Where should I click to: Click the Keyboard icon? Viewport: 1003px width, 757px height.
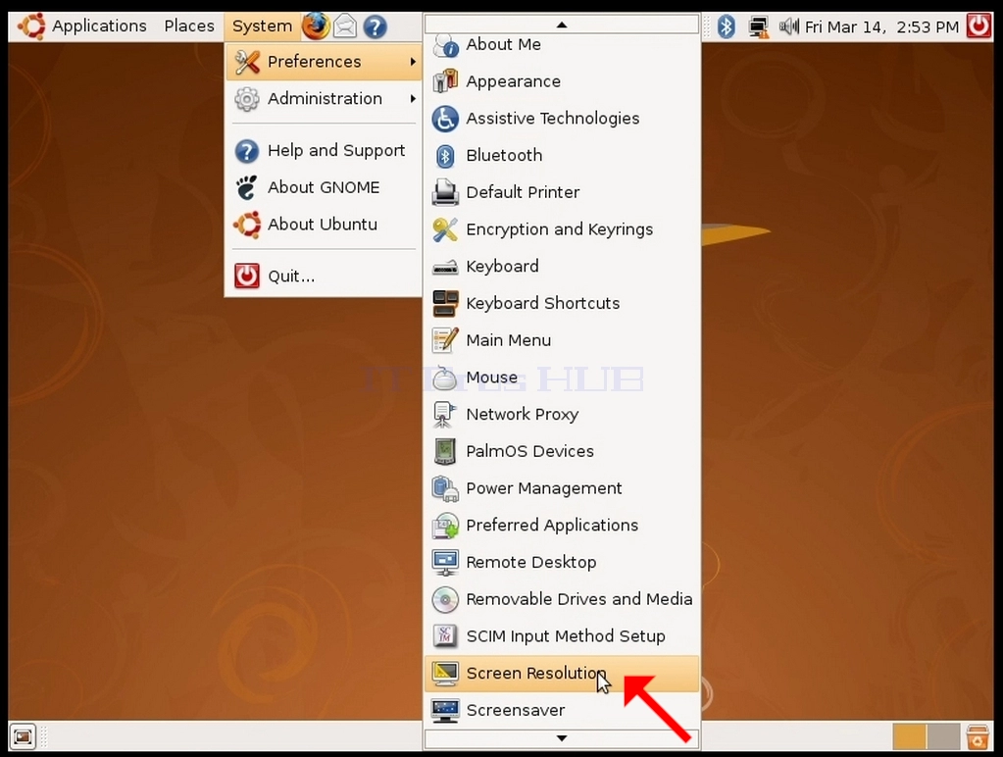click(445, 267)
